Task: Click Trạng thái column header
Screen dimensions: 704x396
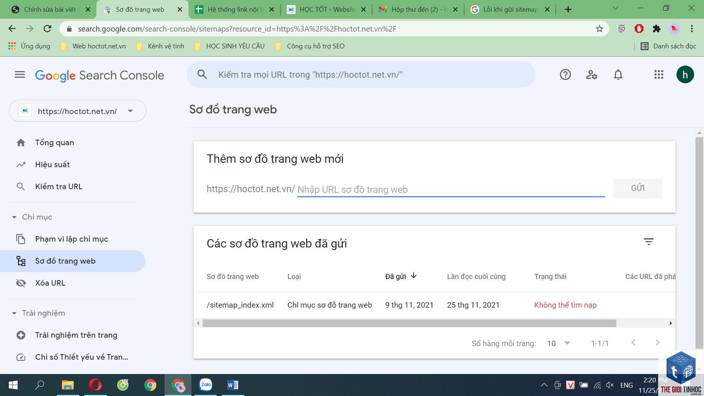Action: click(550, 276)
